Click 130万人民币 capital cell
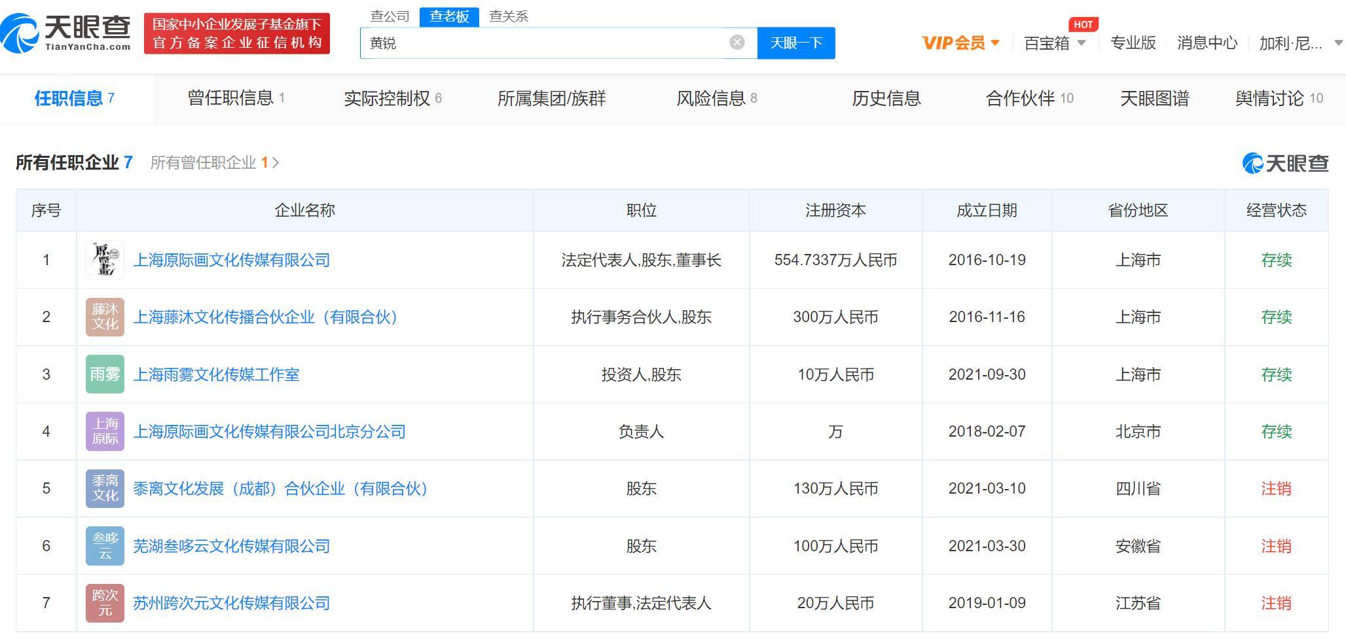 tap(835, 488)
